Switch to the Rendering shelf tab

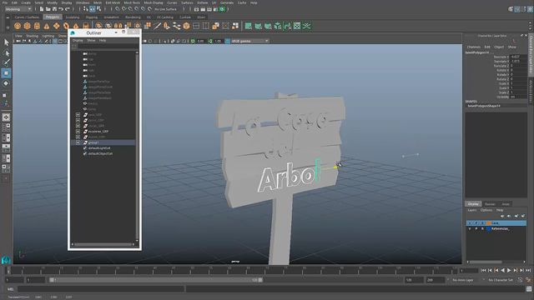(133, 17)
